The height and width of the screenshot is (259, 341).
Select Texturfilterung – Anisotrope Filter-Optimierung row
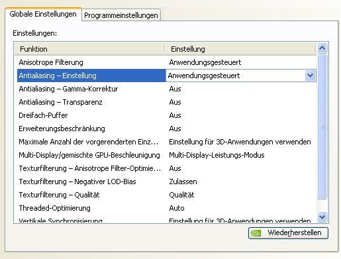pyautogui.click(x=167, y=168)
